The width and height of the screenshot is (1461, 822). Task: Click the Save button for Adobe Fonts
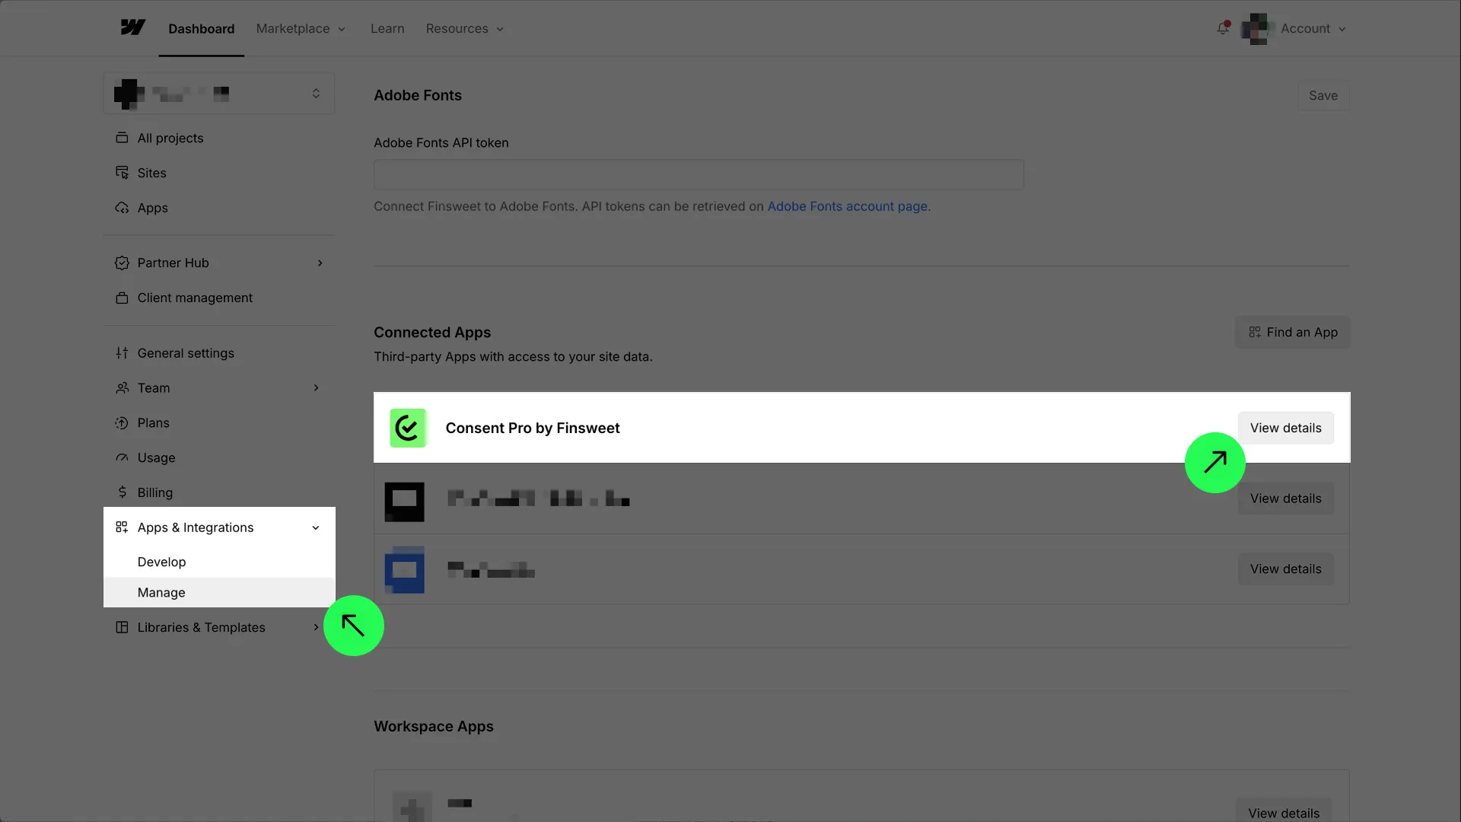[1323, 96]
